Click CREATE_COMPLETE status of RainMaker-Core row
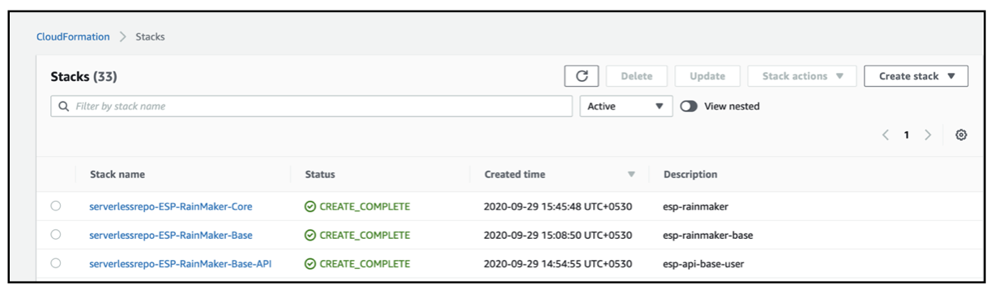This screenshot has height=298, width=995. click(357, 206)
